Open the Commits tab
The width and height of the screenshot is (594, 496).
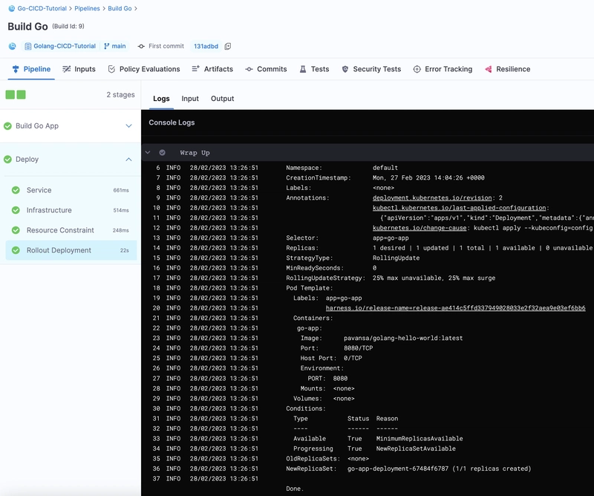[x=266, y=69]
